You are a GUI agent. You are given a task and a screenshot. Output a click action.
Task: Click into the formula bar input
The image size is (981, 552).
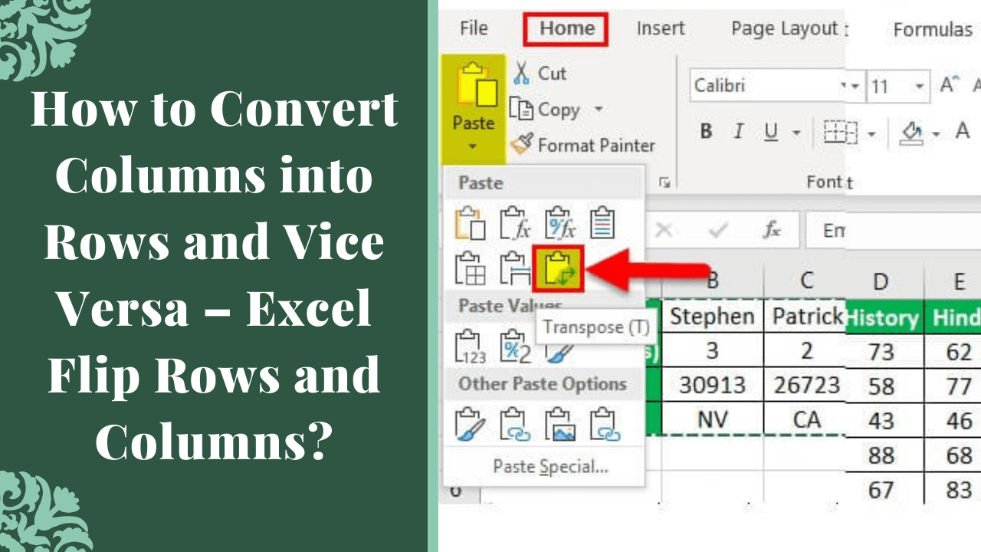(892, 230)
